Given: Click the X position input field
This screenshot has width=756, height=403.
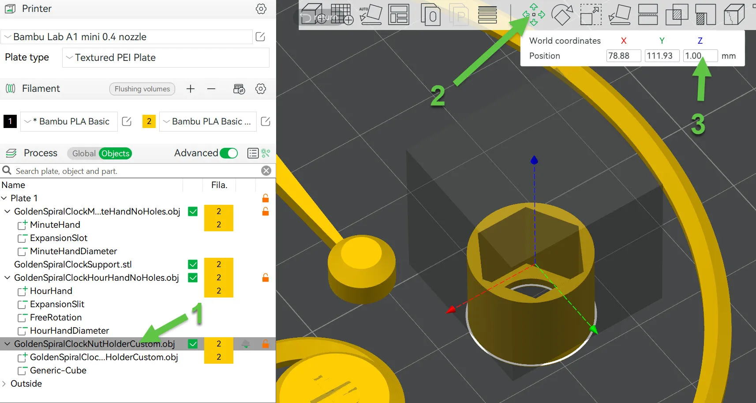Looking at the screenshot, I should click(x=624, y=56).
